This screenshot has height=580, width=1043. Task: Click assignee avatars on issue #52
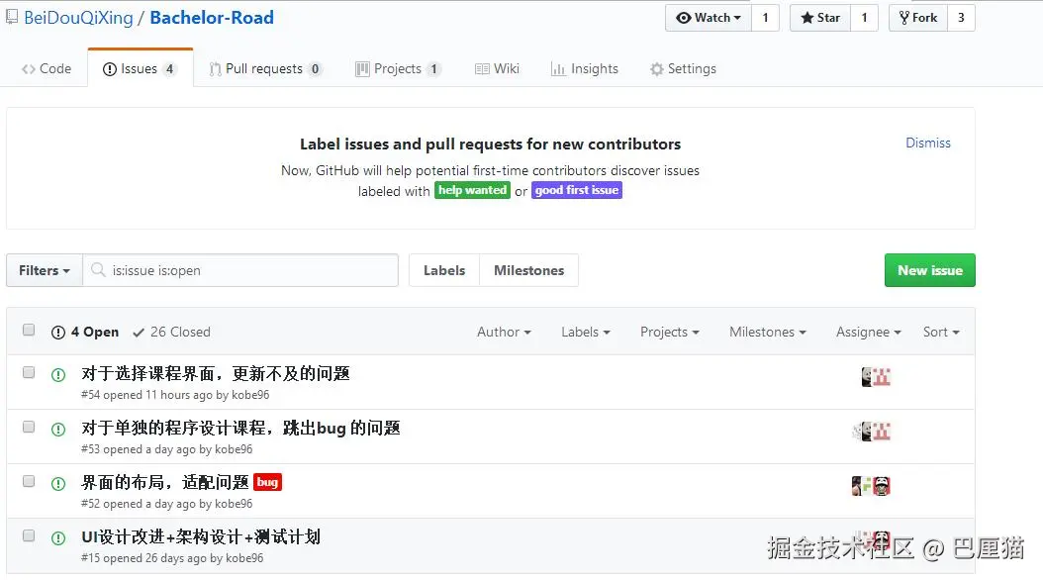click(x=871, y=486)
